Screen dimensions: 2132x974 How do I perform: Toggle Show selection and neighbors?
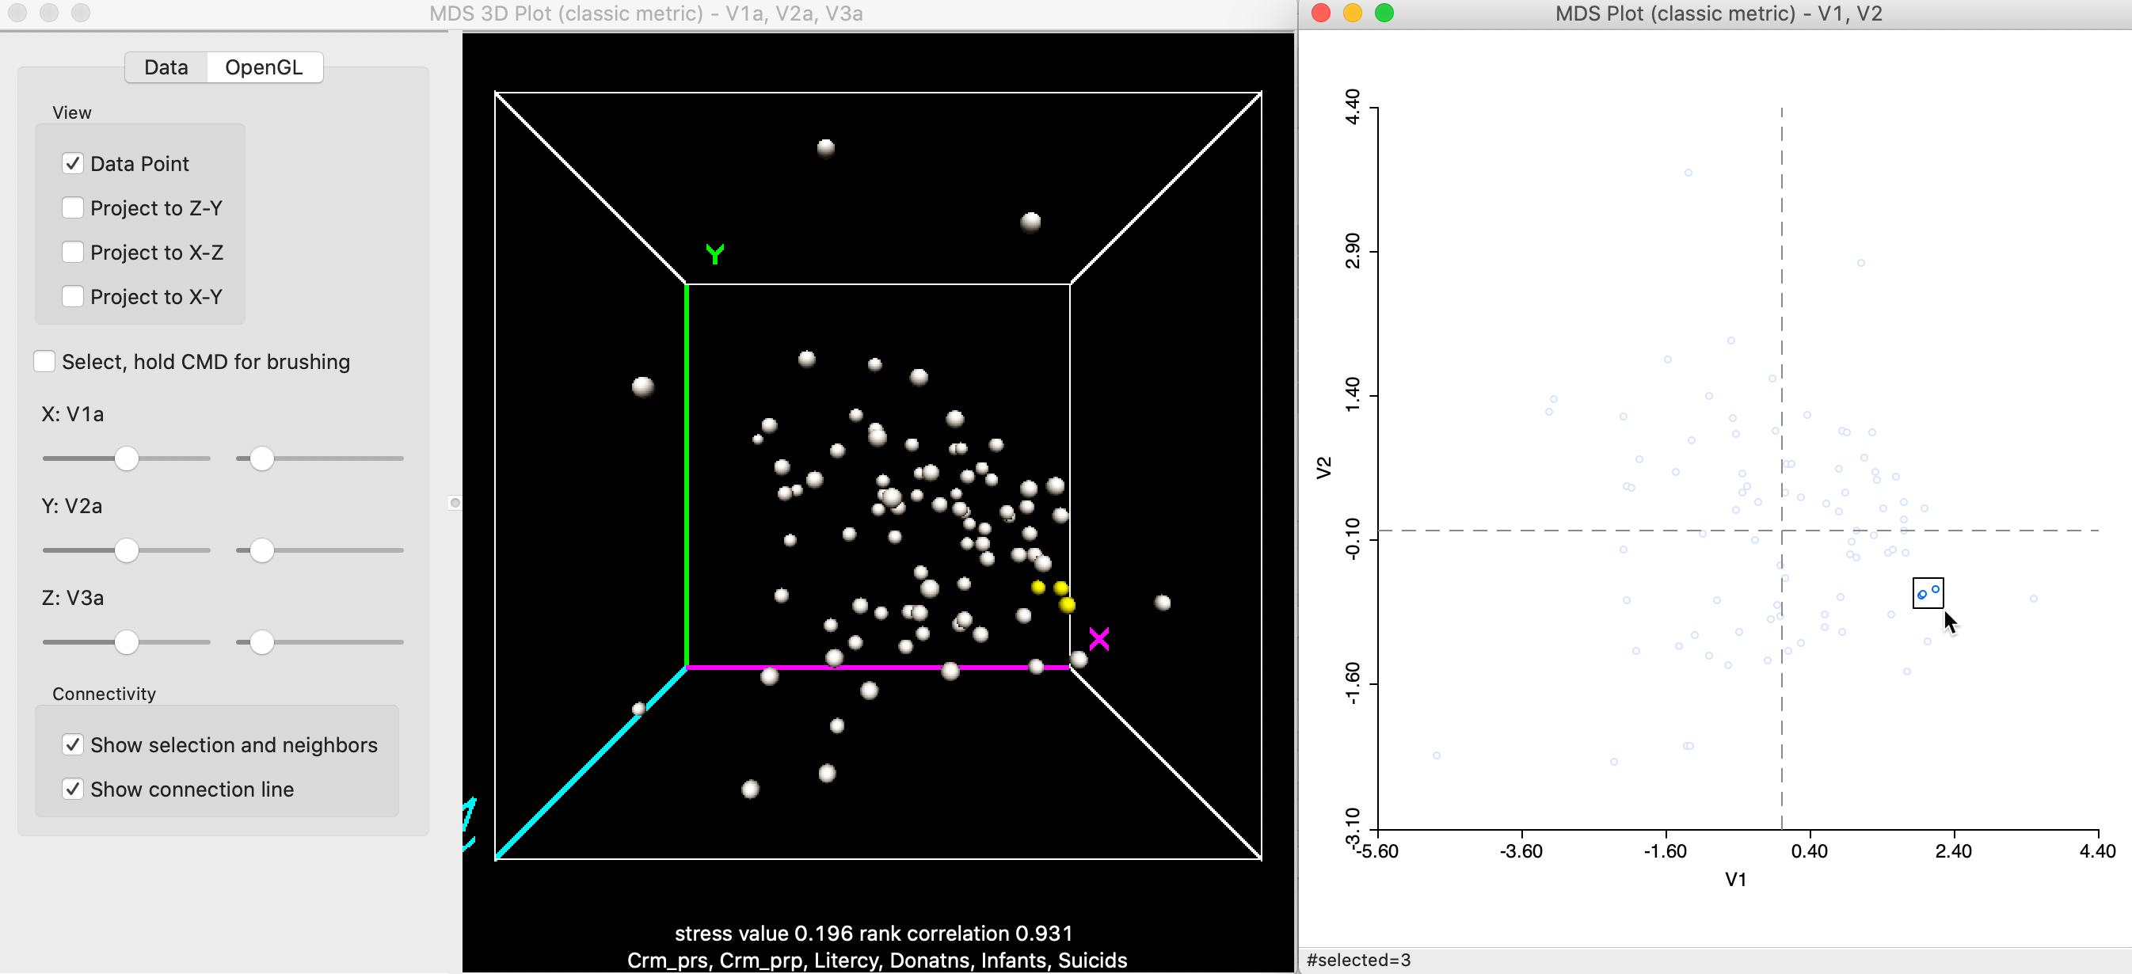[x=73, y=745]
